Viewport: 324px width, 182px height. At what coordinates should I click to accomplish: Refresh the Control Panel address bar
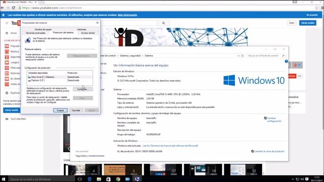(x=242, y=56)
